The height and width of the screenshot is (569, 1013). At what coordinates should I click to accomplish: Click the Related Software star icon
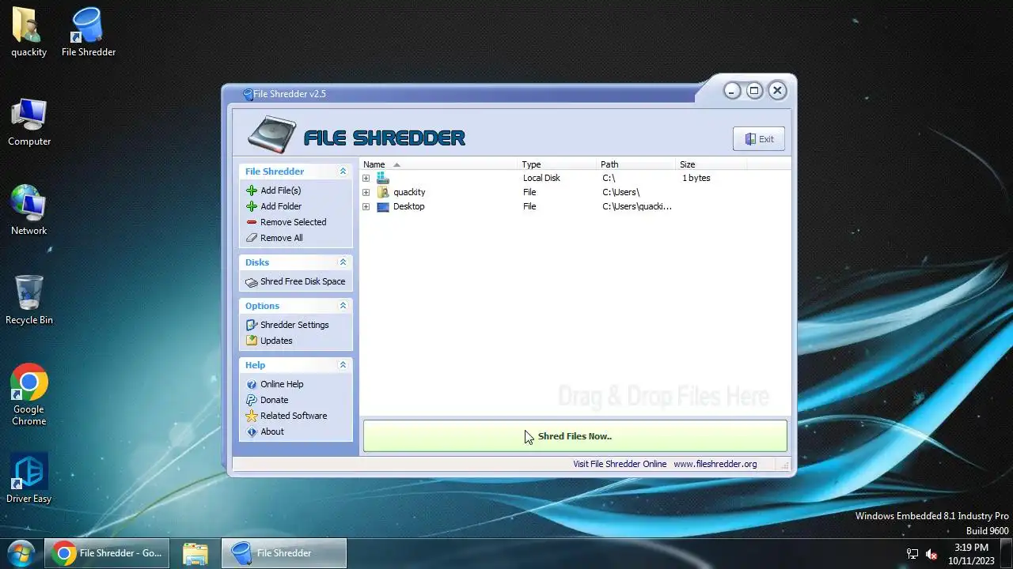click(252, 416)
